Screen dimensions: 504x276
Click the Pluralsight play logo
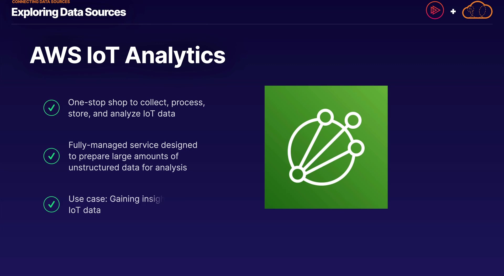tap(435, 10)
